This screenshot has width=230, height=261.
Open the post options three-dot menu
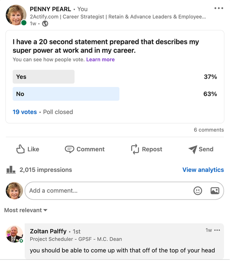(x=219, y=8)
